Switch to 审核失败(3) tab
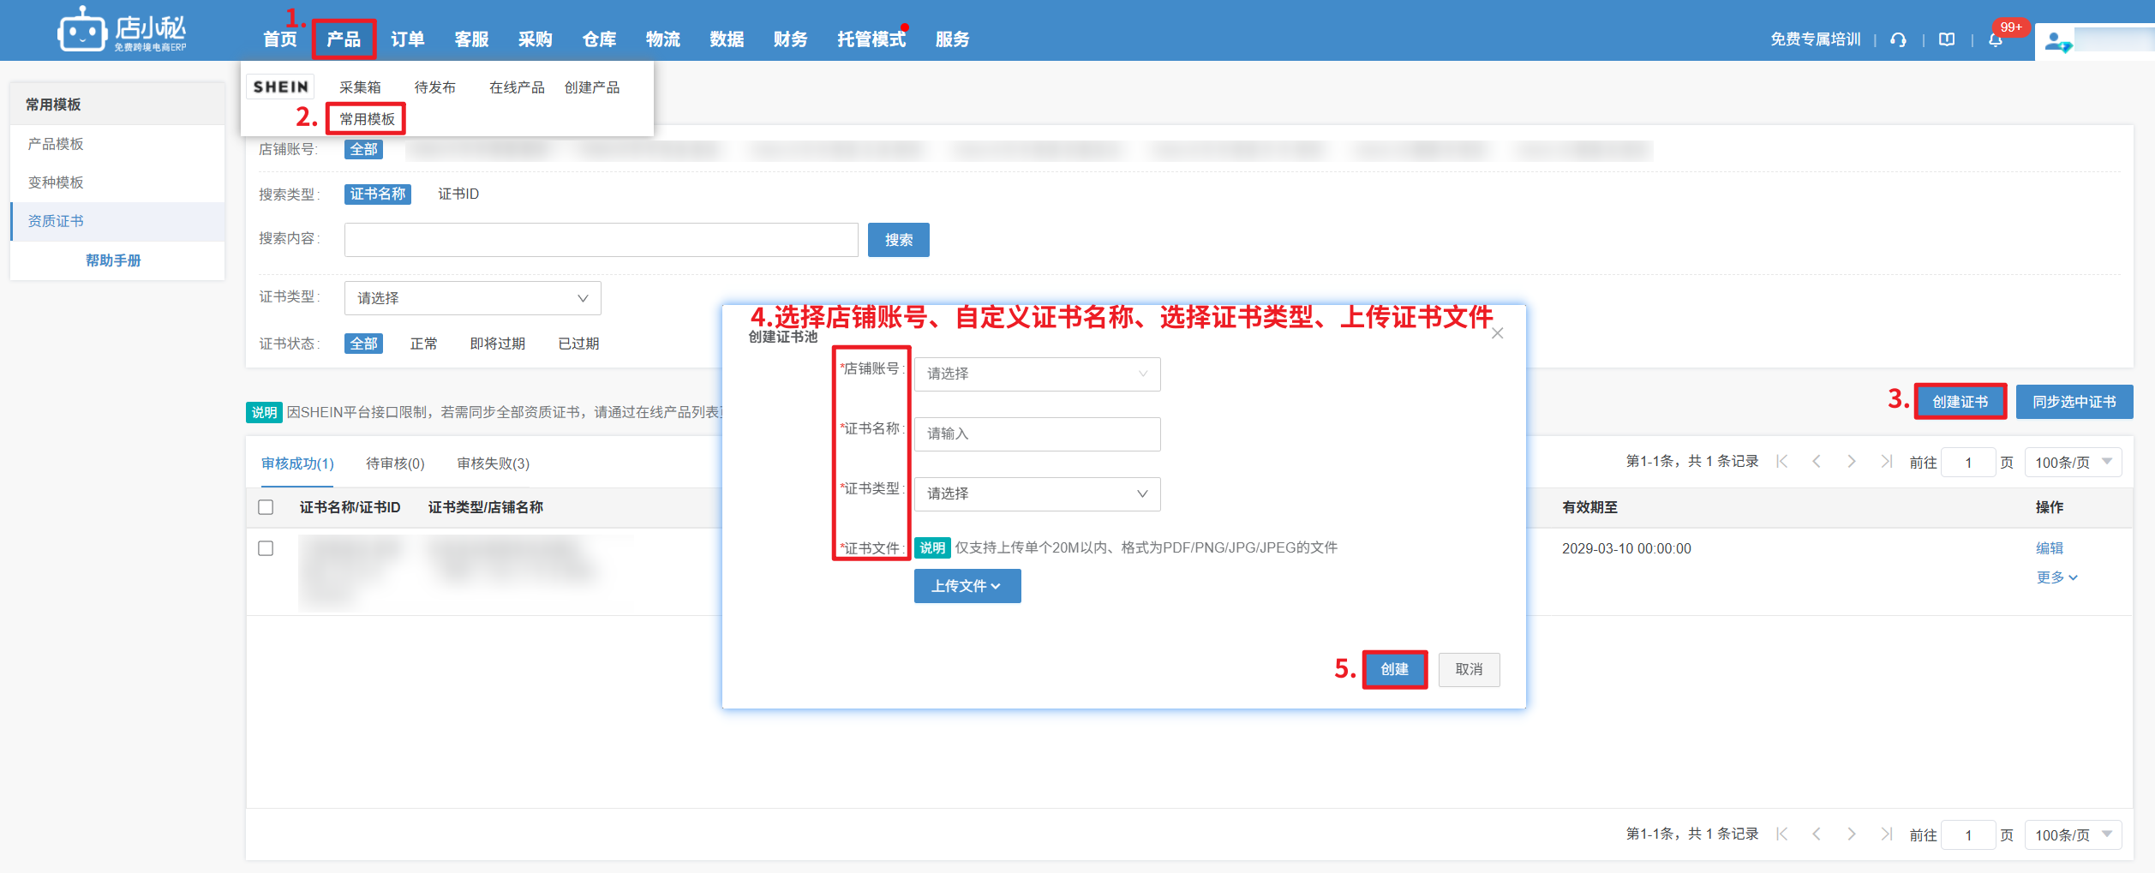Image resolution: width=2155 pixels, height=873 pixels. (x=493, y=463)
